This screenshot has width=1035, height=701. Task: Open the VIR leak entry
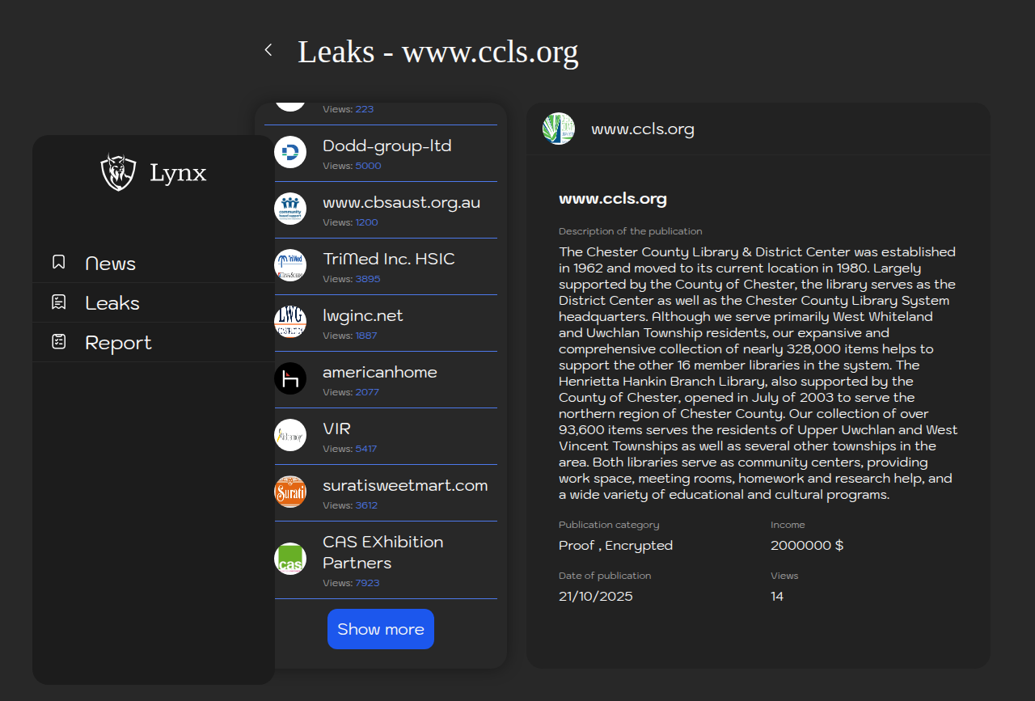[337, 429]
